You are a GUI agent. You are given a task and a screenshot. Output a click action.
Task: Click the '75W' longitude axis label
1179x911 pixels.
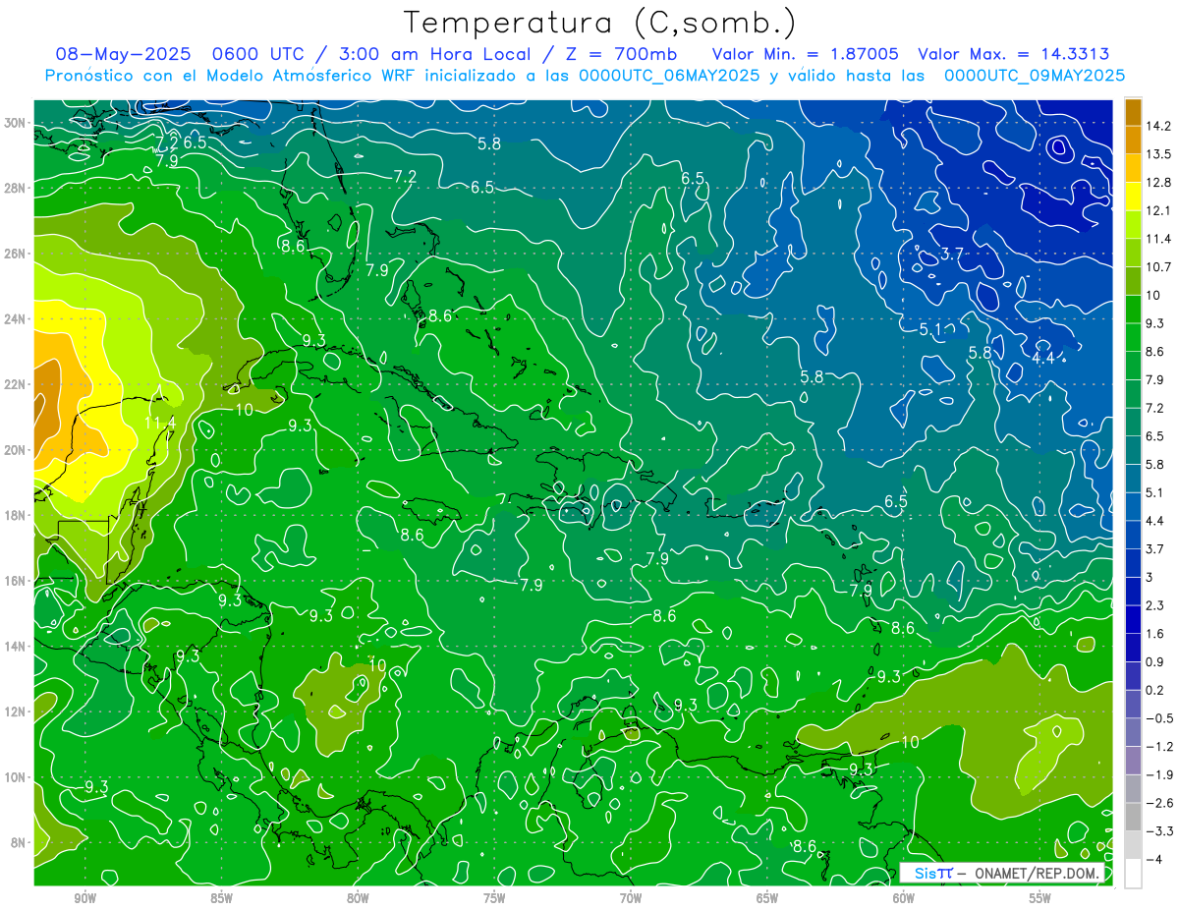[x=494, y=898]
